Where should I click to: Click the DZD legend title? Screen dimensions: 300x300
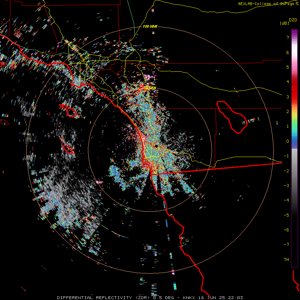coord(293,20)
